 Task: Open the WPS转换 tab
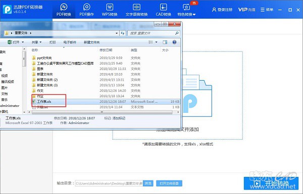[x=110, y=10]
